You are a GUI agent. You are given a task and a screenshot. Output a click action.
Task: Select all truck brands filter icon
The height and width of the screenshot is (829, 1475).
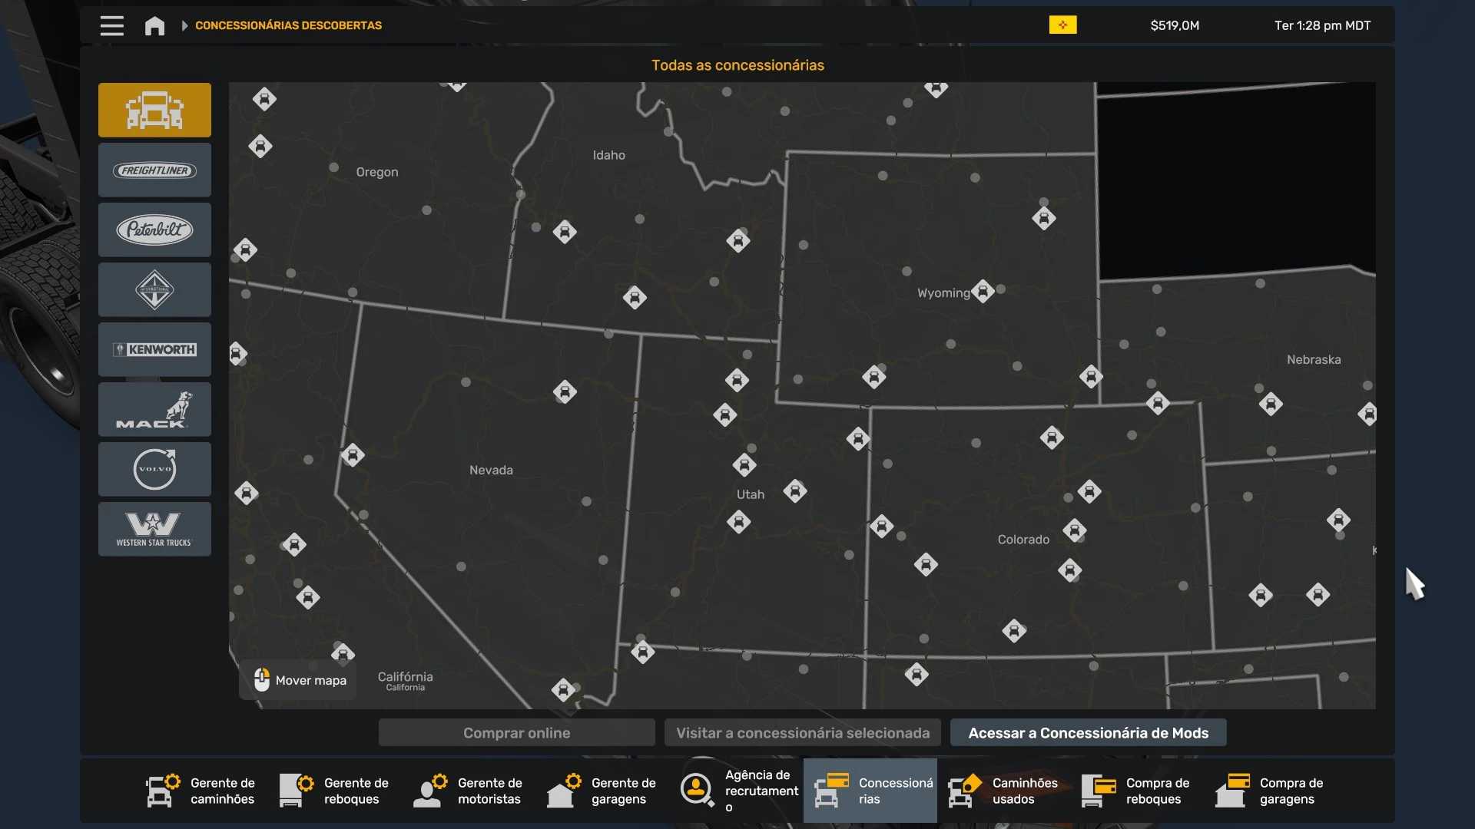tap(154, 110)
